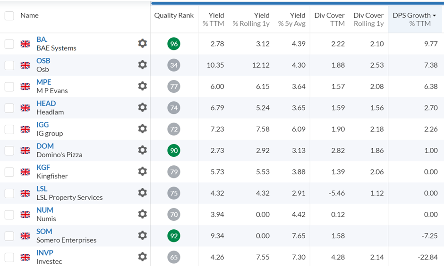
Task: Sort by Name column header
Action: tap(29, 16)
